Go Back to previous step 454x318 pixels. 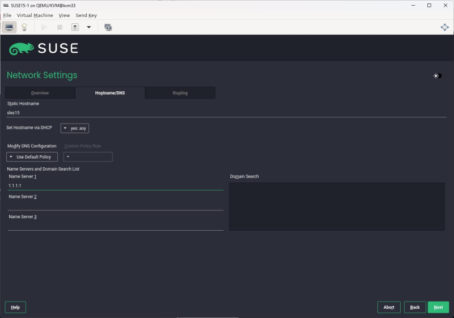[x=415, y=307]
